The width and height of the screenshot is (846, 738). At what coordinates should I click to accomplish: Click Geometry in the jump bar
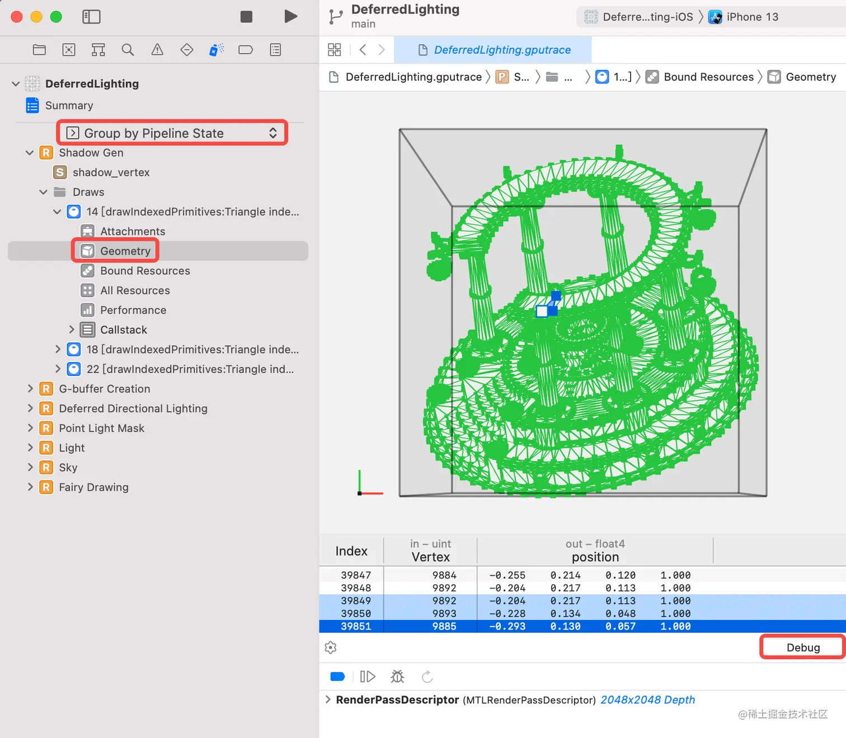[x=802, y=77]
